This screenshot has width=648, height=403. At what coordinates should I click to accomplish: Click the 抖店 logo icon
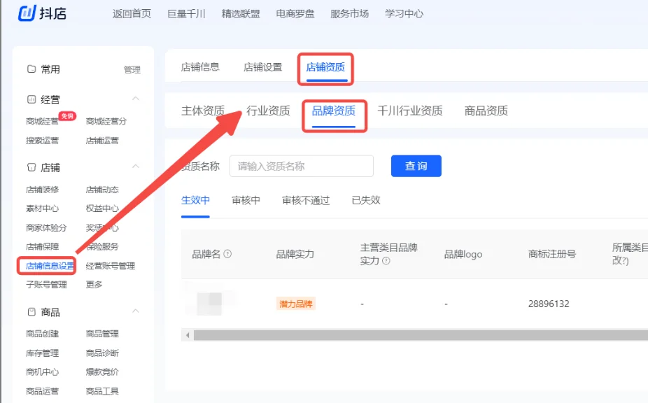point(27,13)
